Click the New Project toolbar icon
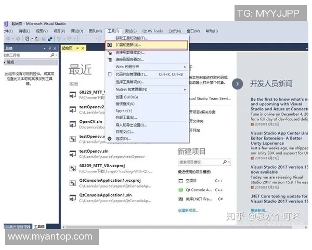312x250 pixels. 27,39
